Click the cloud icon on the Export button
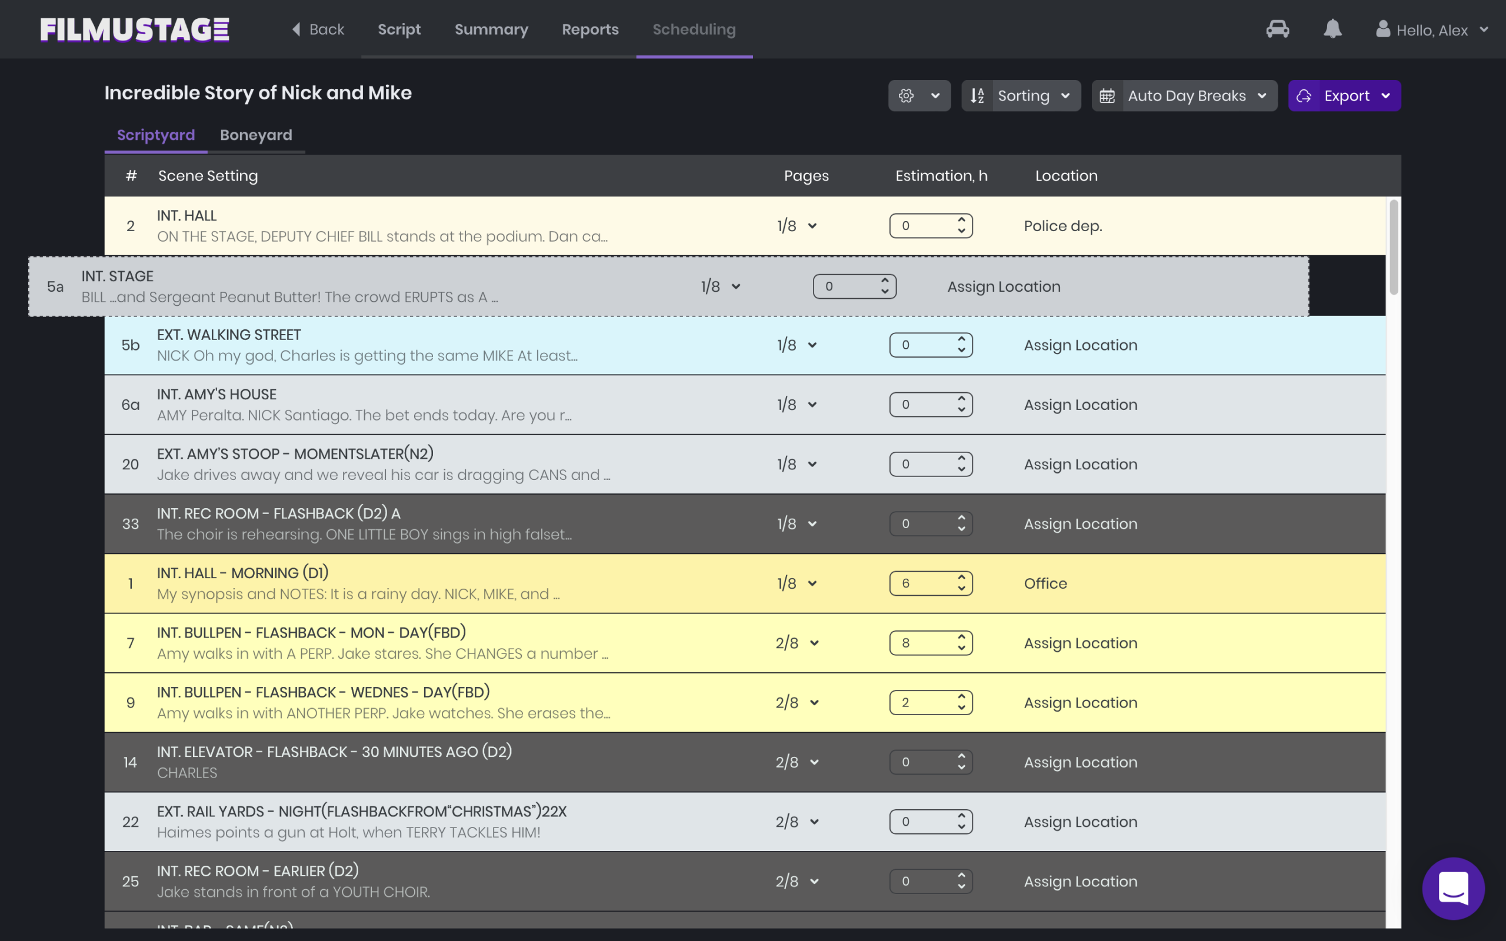 tap(1305, 95)
